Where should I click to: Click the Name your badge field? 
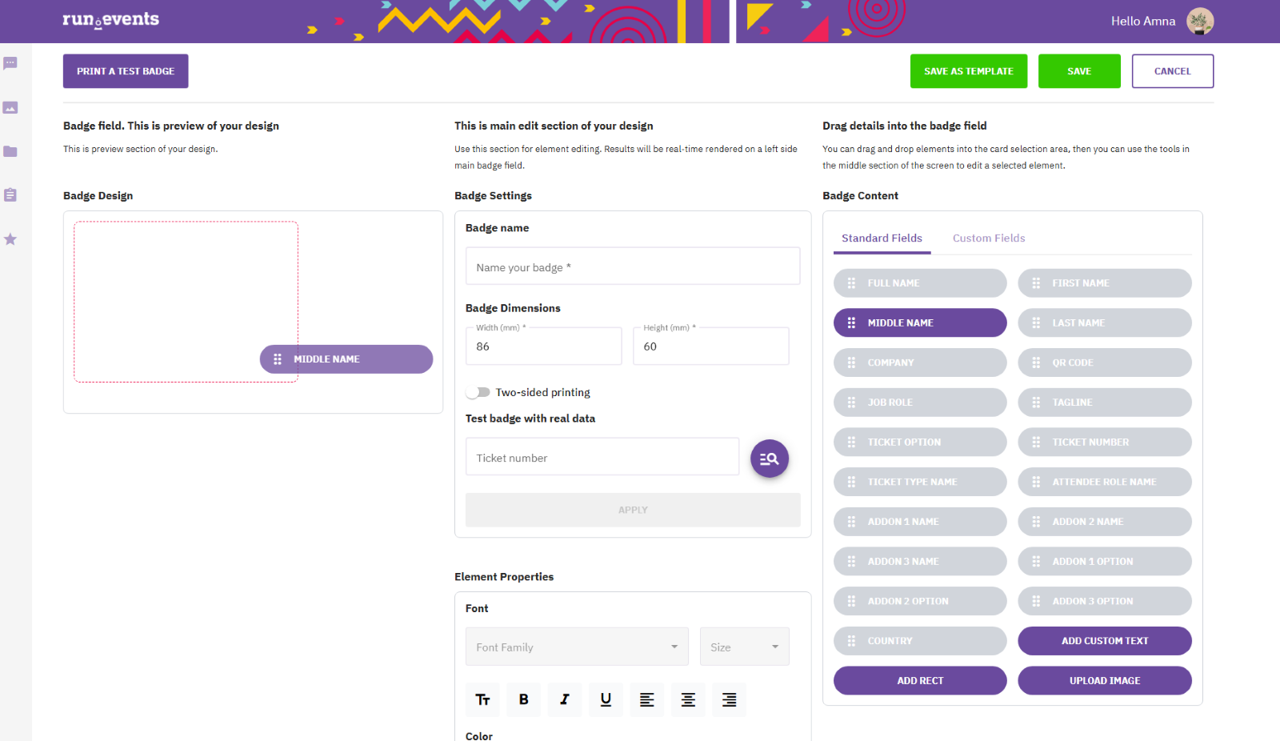(x=633, y=266)
